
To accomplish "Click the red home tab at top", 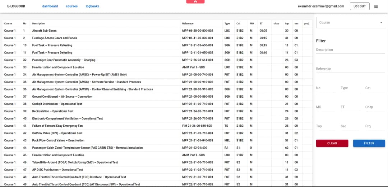I will pyautogui.click(x=195, y=2).
